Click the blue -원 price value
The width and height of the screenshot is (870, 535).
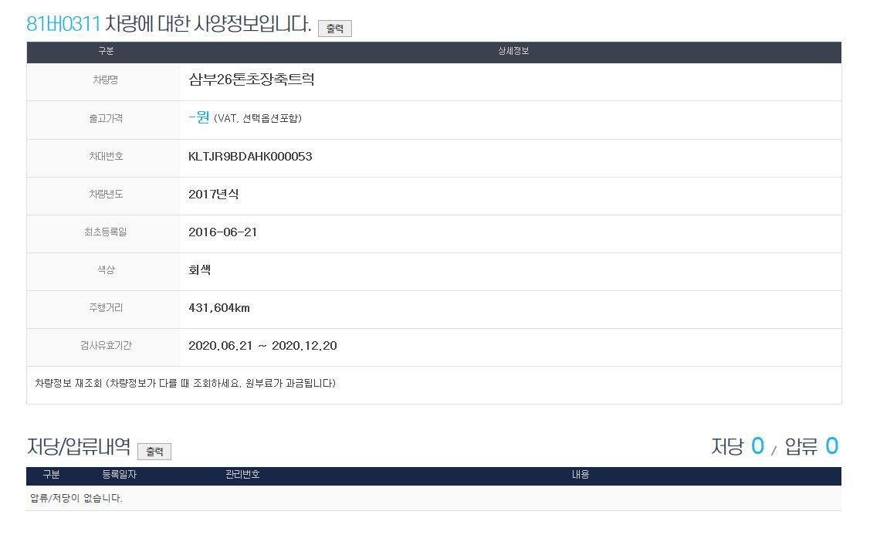199,118
